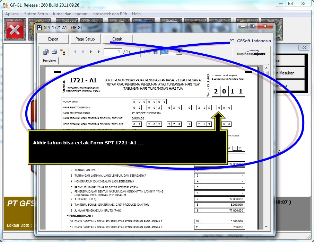Viewport: 314px width, 242px height.
Task: Click the "1721 - A1" form title
Action: (83, 80)
